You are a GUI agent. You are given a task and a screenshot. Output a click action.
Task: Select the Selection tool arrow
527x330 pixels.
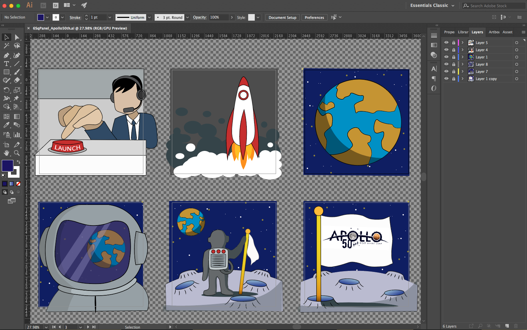7,37
